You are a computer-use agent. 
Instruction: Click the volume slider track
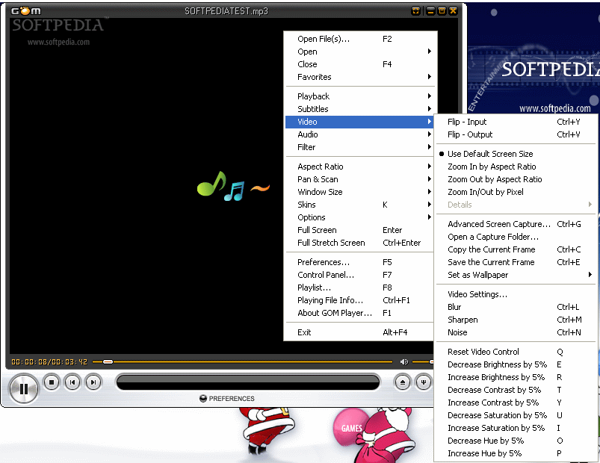[423, 361]
